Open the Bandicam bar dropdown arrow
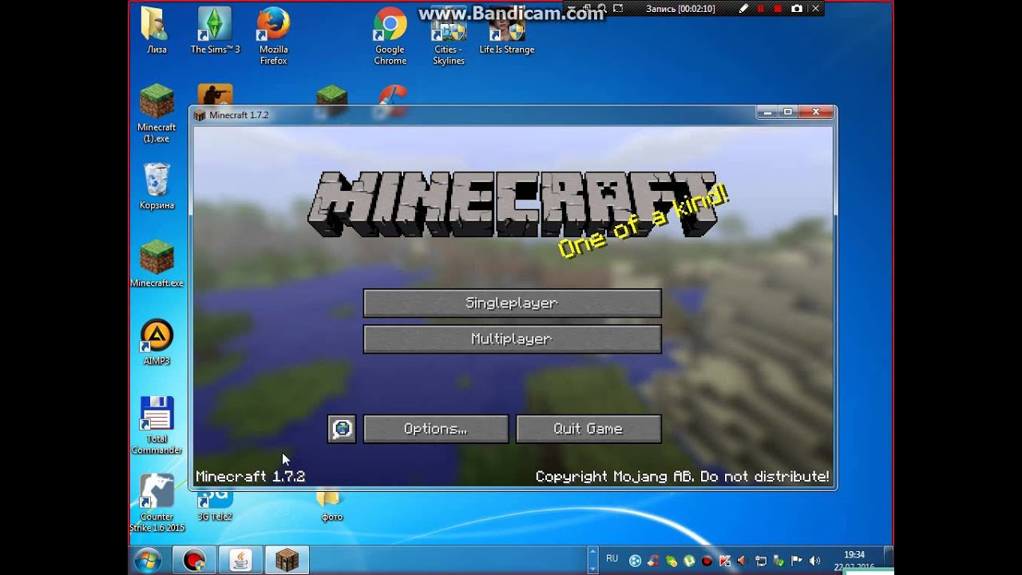The width and height of the screenshot is (1022, 575). 571,8
